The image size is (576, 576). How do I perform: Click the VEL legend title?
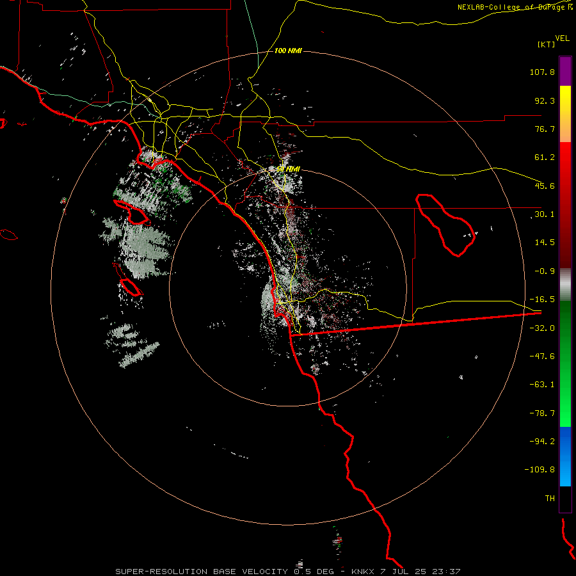[562, 38]
